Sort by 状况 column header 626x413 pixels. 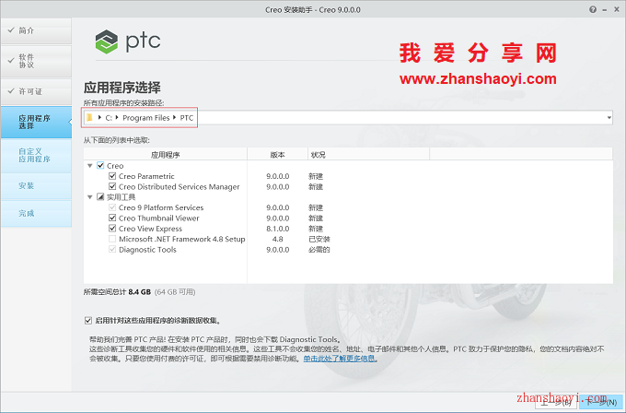(x=368, y=154)
